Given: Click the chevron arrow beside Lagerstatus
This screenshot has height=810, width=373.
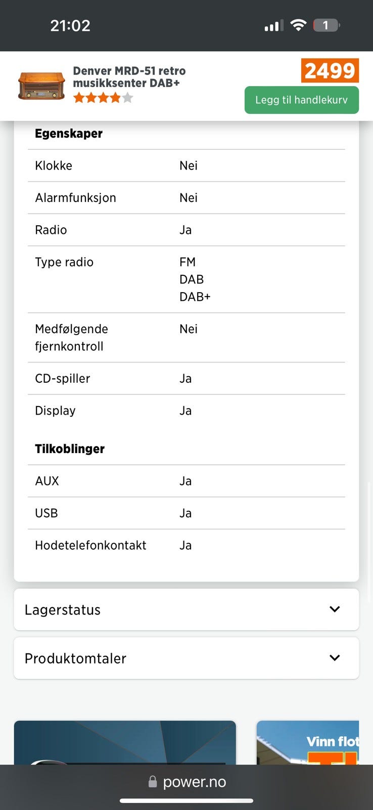Looking at the screenshot, I should point(335,609).
